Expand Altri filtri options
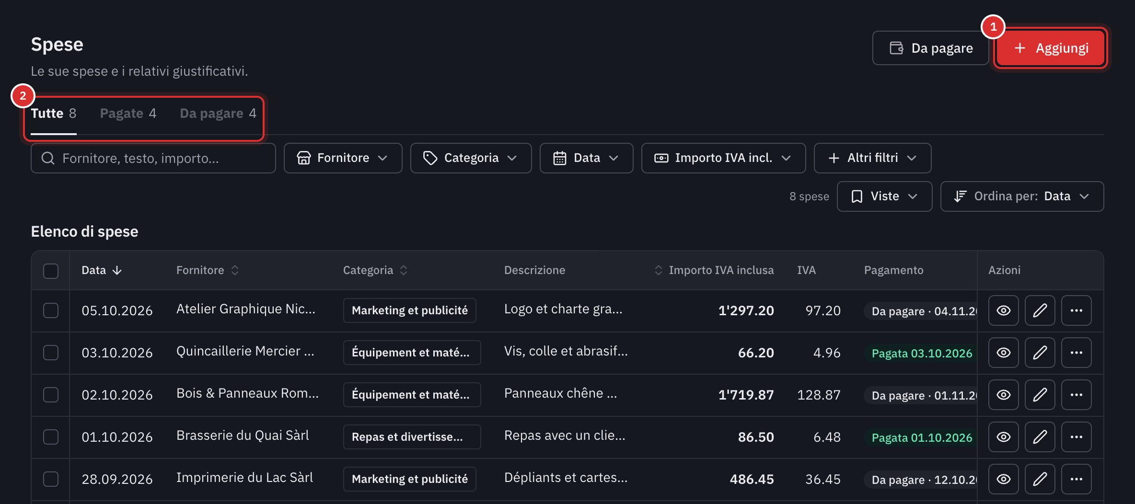 tap(872, 158)
